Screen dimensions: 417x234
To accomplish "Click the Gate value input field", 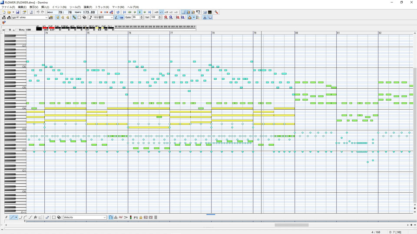I will tap(136, 17).
